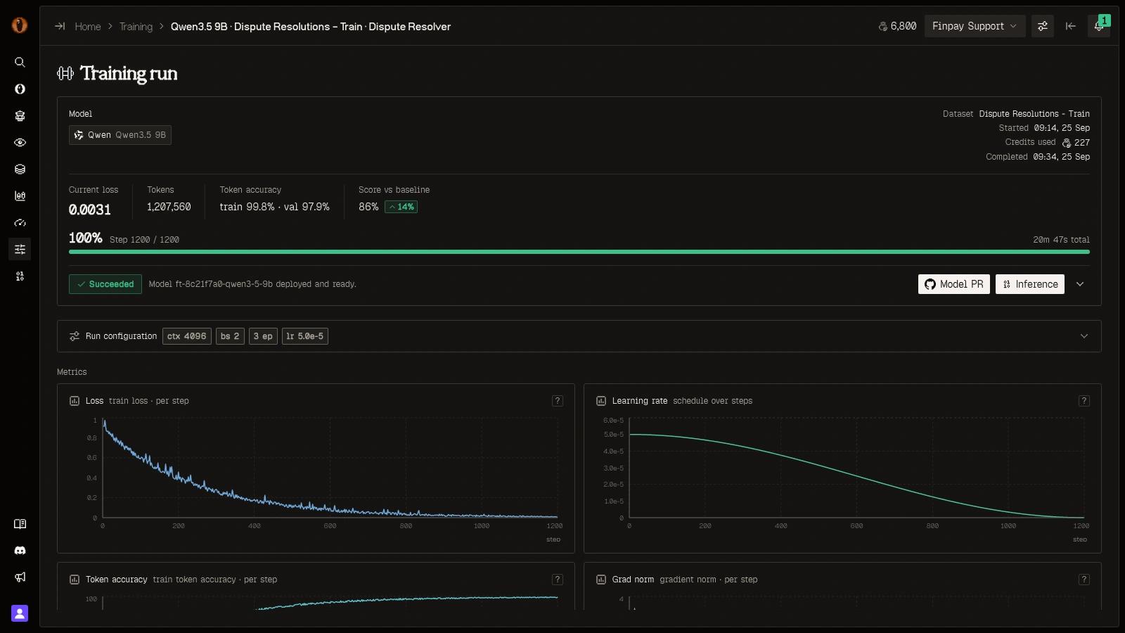Expand more actions chevron beside Inference
Viewport: 1125px width, 633px height.
point(1080,284)
